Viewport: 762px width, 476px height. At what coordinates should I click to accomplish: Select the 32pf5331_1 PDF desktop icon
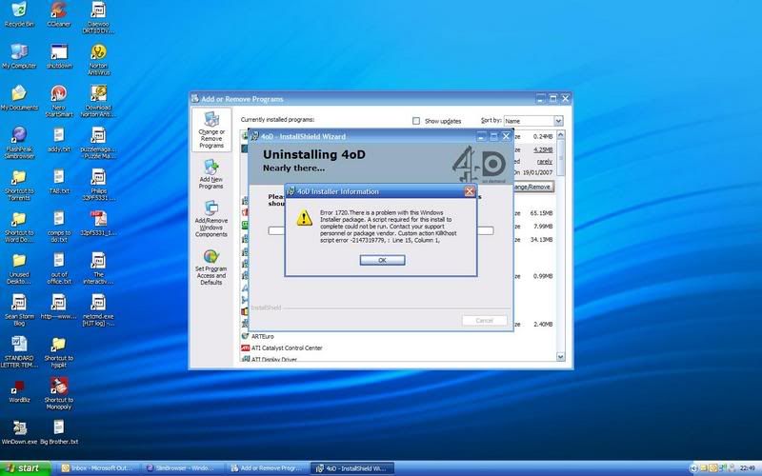coord(98,223)
